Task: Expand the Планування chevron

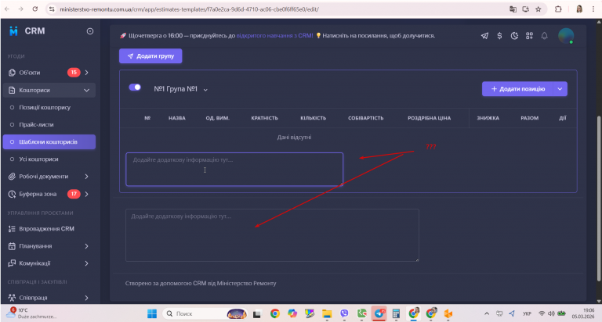Action: pos(86,246)
